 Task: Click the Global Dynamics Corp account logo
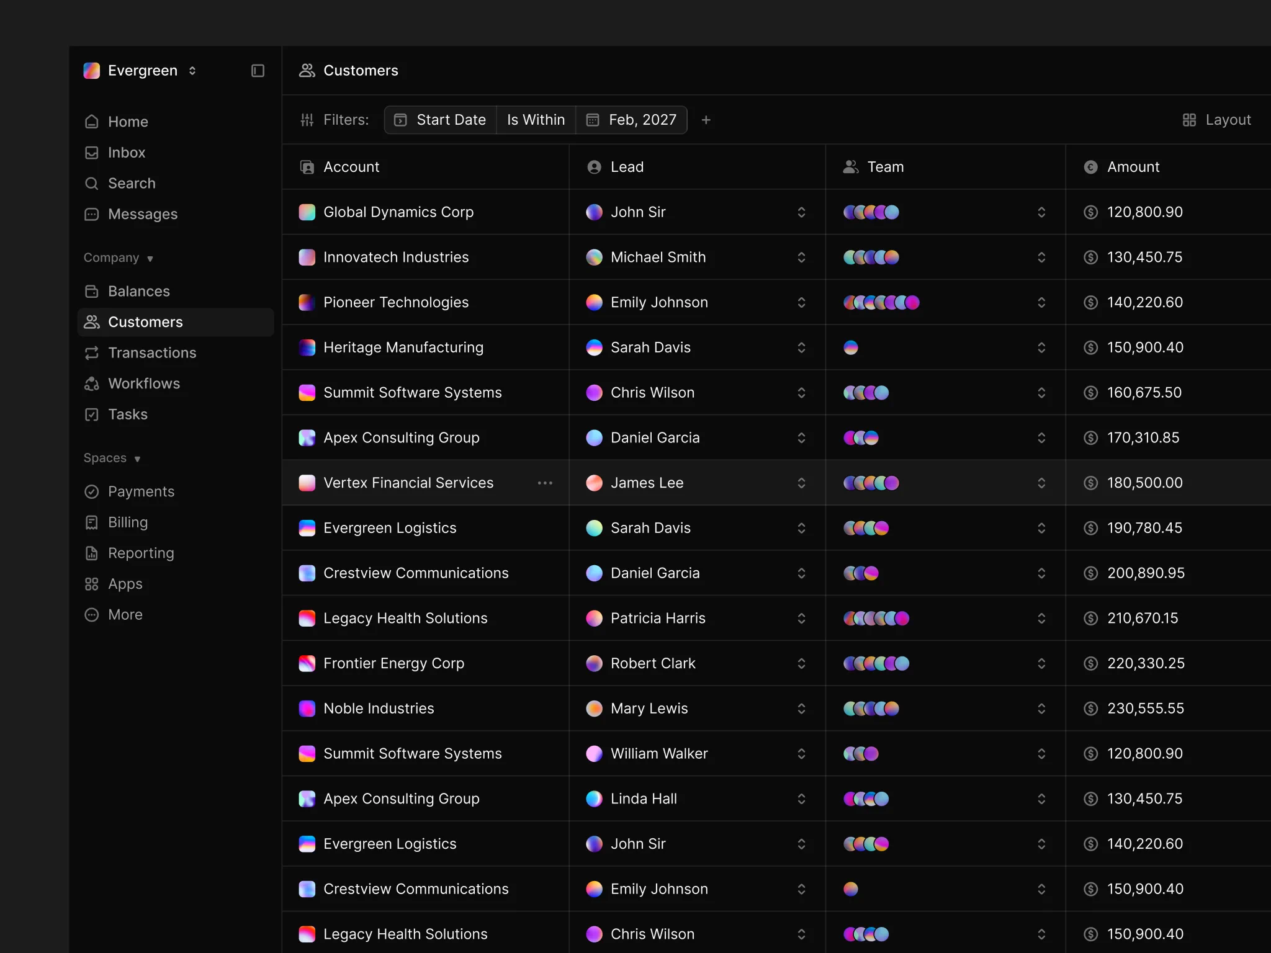coord(307,212)
